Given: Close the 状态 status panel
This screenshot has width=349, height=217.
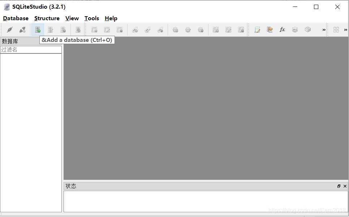Looking at the screenshot, I should click(345, 186).
